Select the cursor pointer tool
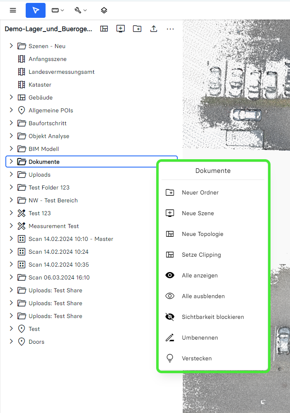290x413 pixels. tap(36, 10)
